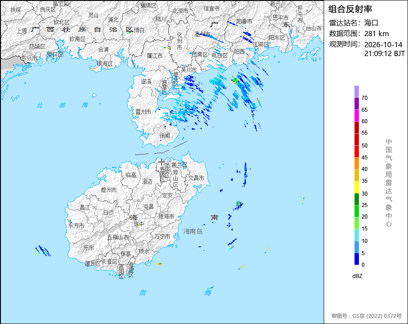Select the 信宜市 map label
Viewport: 408px width, 324px height.
(x=212, y=8)
